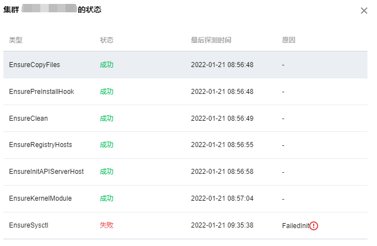Click the 成功 status for EnsureKernelModule
The image size is (377, 246).
coord(106,198)
